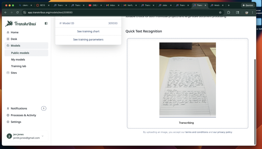Viewport: 262px width, 149px height.
Task: Click See training chart
Action: pyautogui.click(x=88, y=31)
